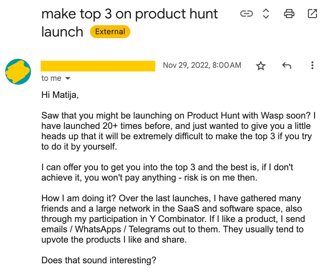
Task: Copy the link to this email
Action: pyautogui.click(x=246, y=14)
